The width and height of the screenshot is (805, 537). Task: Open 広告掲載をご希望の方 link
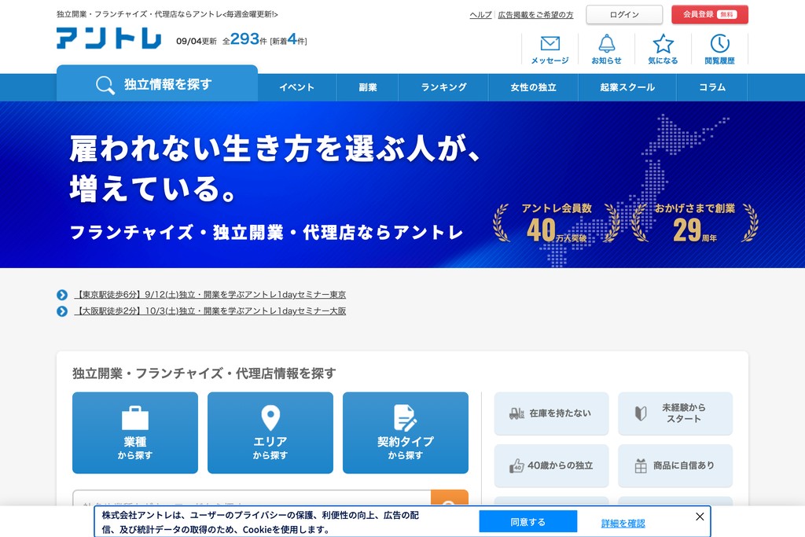pyautogui.click(x=535, y=15)
